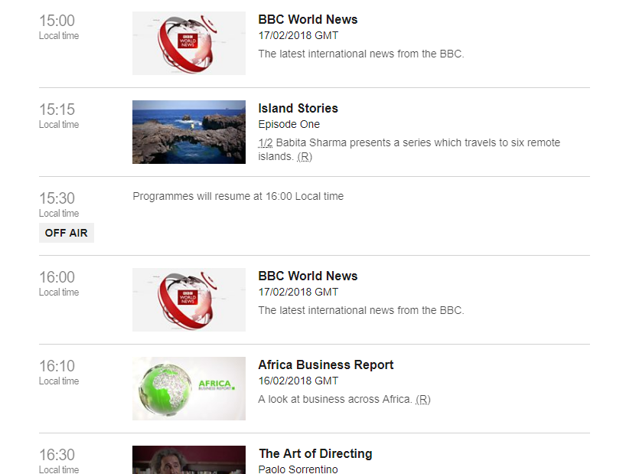Click the 1/2 abbreviation in Island Stories description
The height and width of the screenshot is (474, 639).
(x=266, y=142)
